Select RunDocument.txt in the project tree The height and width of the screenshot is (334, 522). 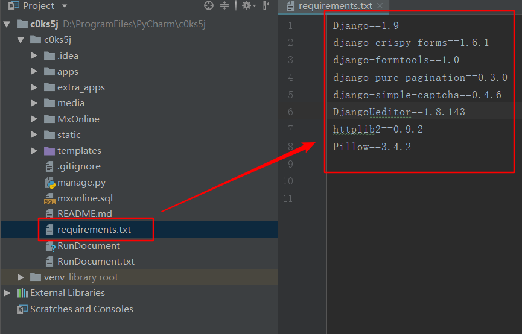tap(96, 262)
